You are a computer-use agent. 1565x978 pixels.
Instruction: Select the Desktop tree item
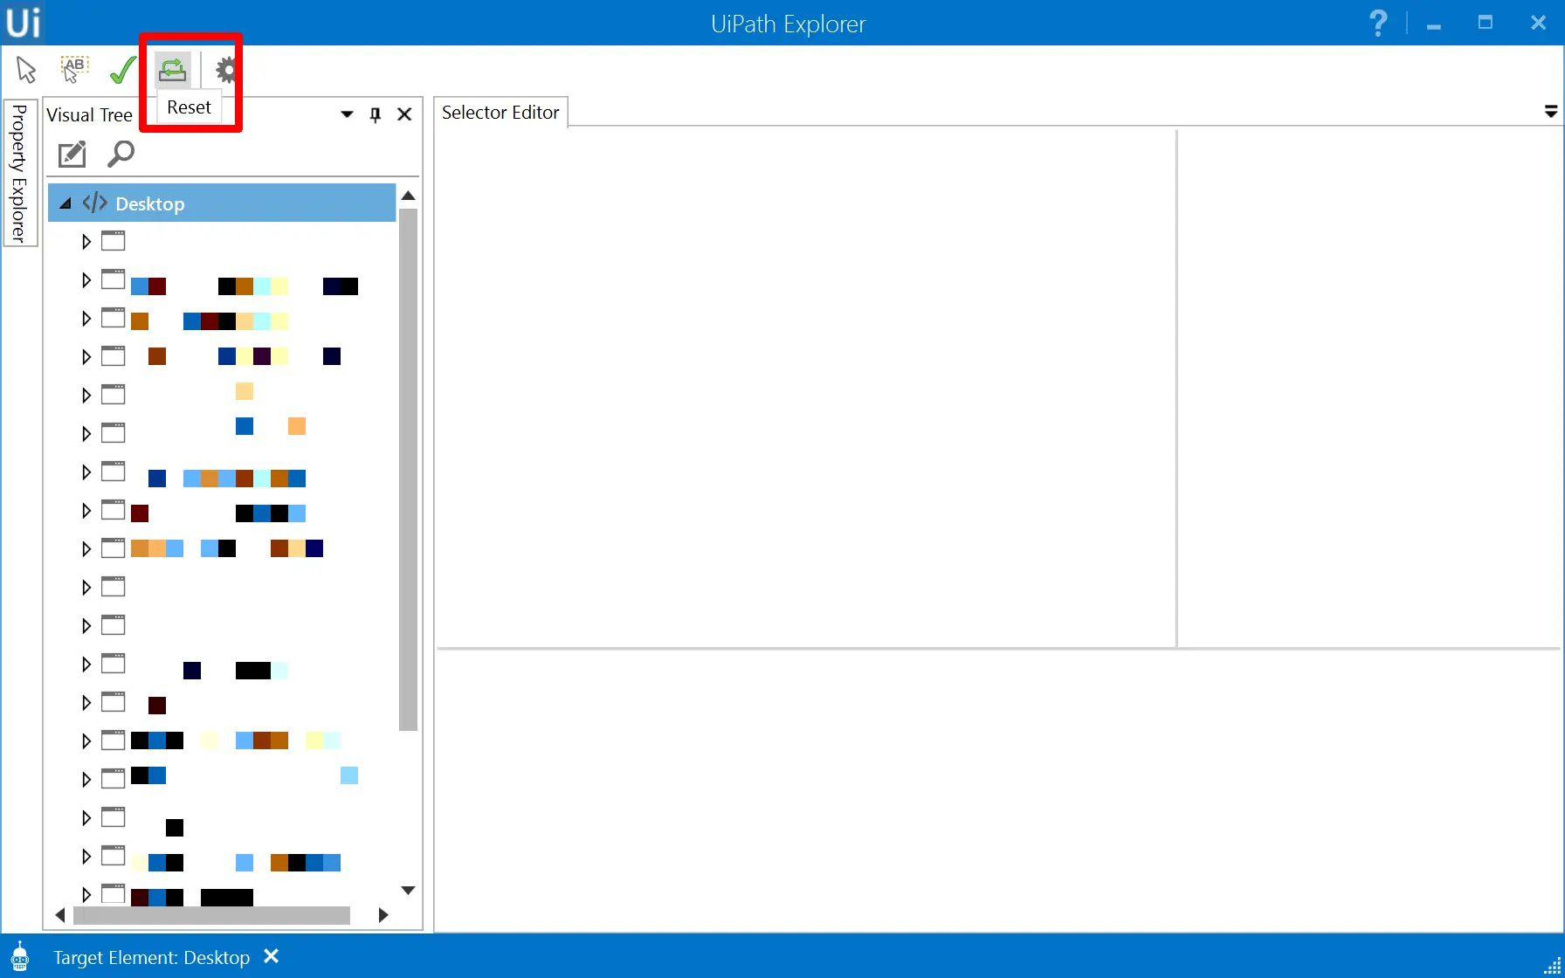[222, 203]
